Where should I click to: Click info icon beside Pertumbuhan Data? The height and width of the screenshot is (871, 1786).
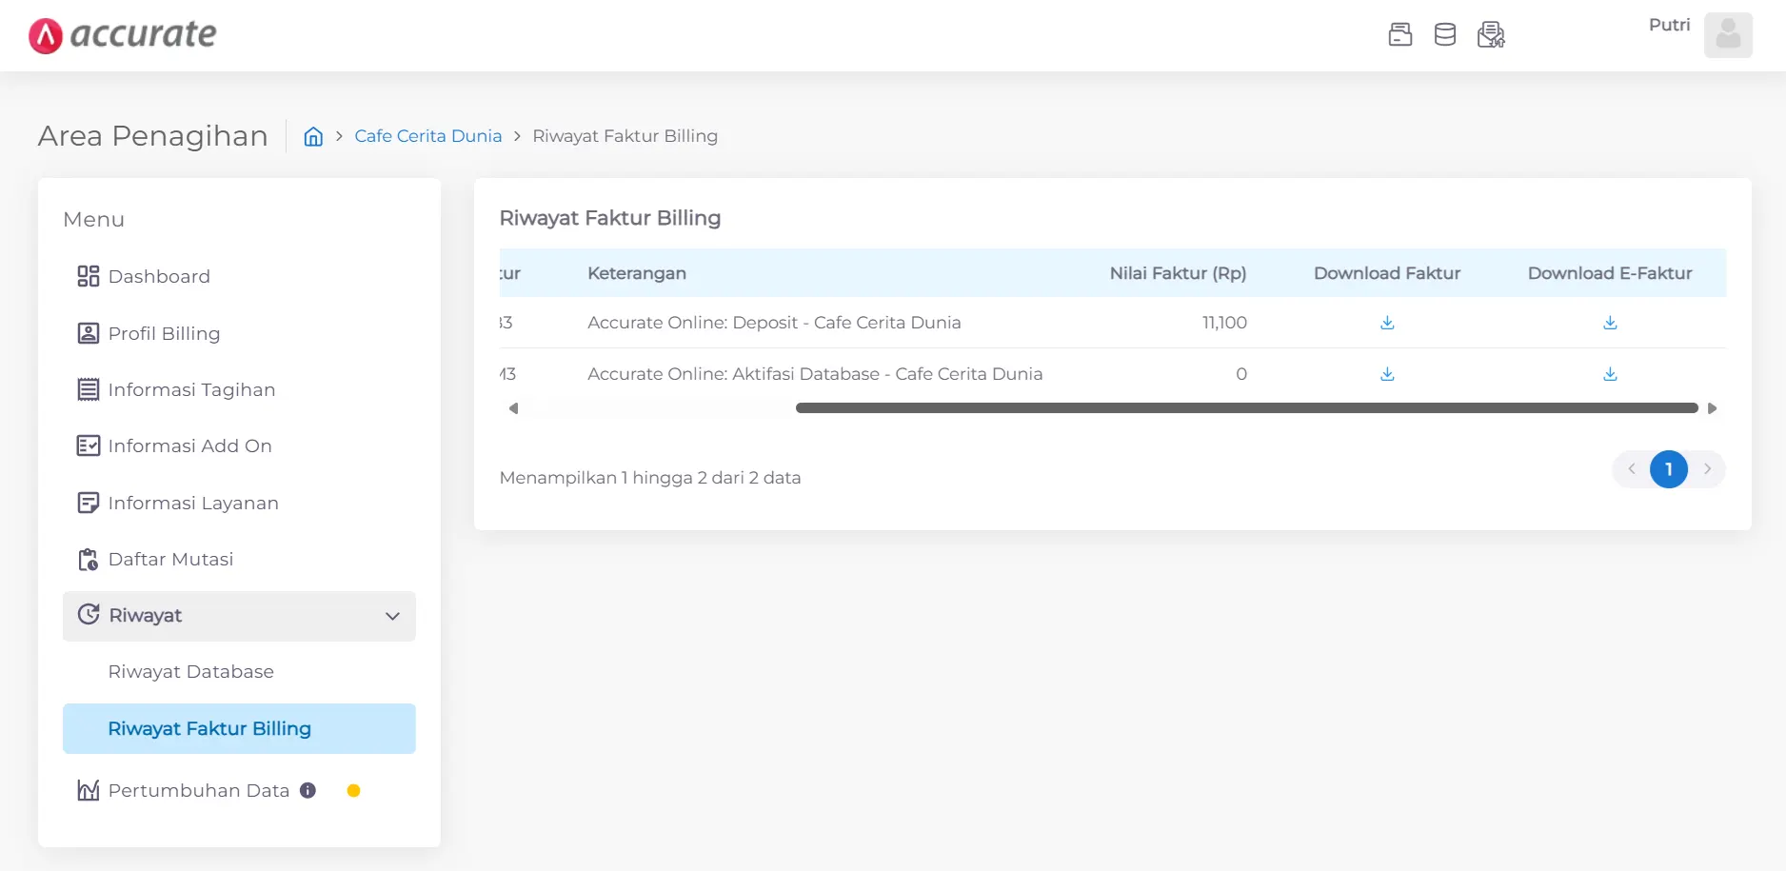point(308,790)
